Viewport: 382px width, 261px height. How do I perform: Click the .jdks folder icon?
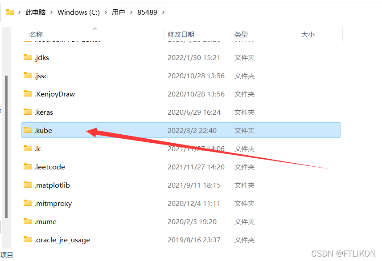coord(28,57)
